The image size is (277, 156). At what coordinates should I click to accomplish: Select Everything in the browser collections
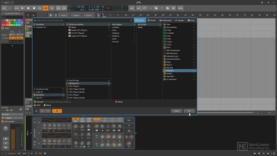click(49, 25)
